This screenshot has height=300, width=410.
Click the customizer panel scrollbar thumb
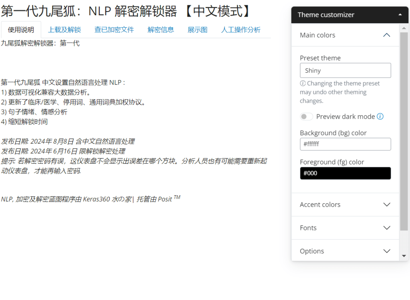pyautogui.click(x=404, y=132)
